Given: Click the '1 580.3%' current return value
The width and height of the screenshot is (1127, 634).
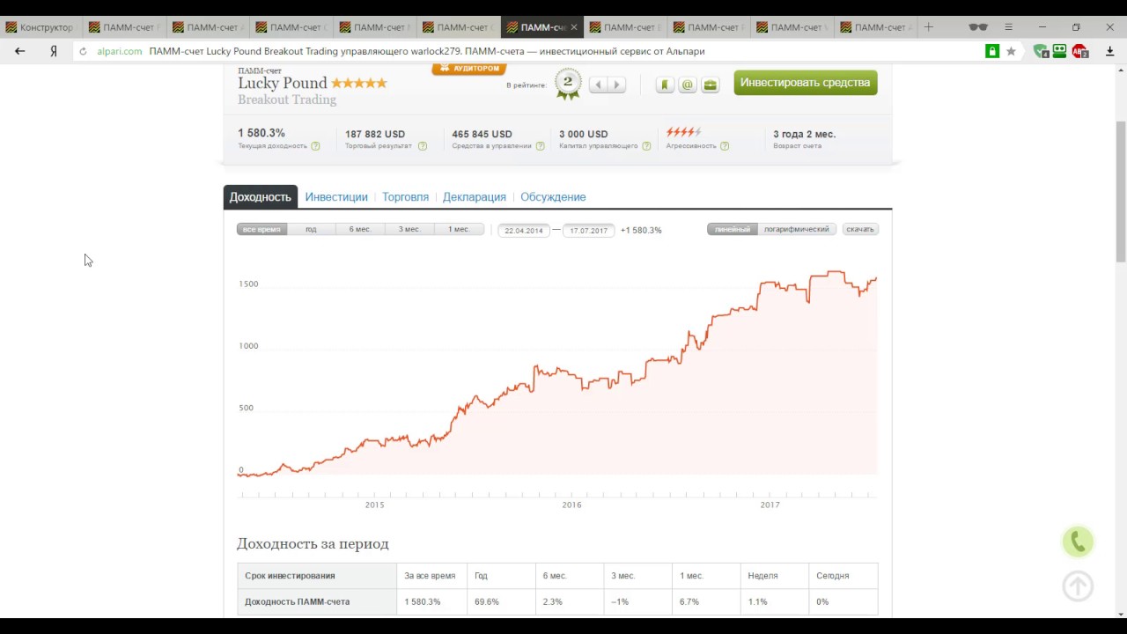Looking at the screenshot, I should coord(261,133).
